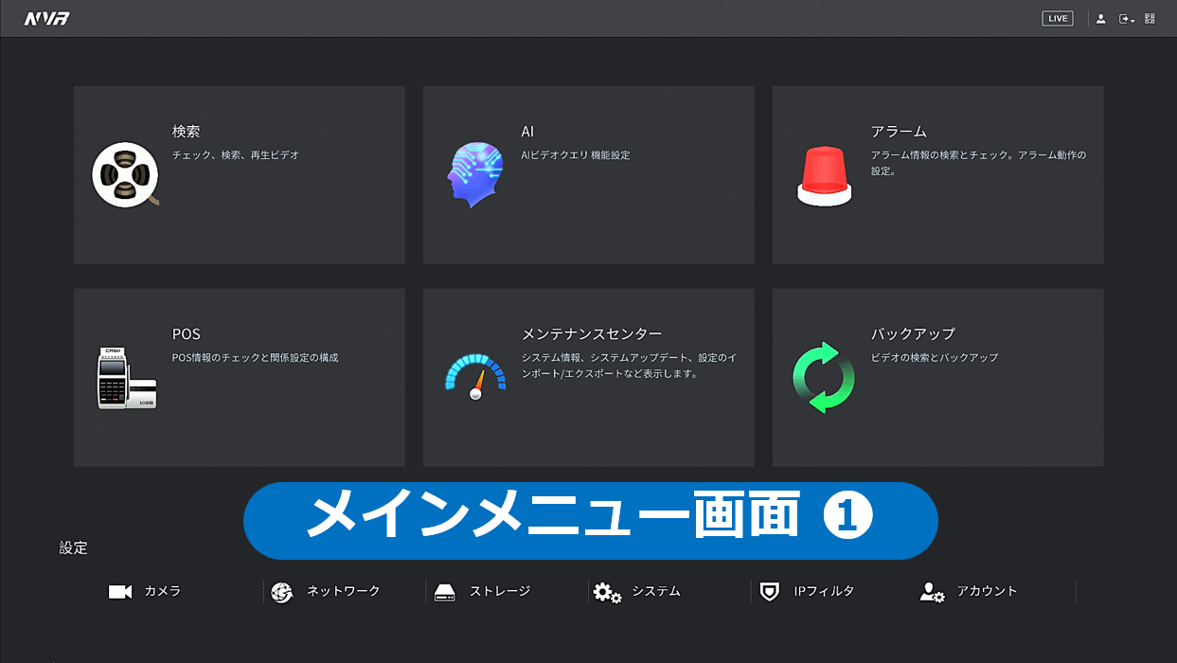The height and width of the screenshot is (663, 1177).
Task: Click the film reel 検索 icon
Action: 125,174
